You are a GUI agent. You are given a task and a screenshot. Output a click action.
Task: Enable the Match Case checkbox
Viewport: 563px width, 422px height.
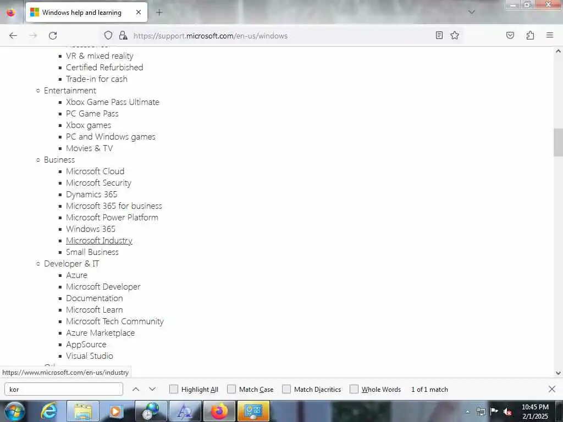[231, 390]
